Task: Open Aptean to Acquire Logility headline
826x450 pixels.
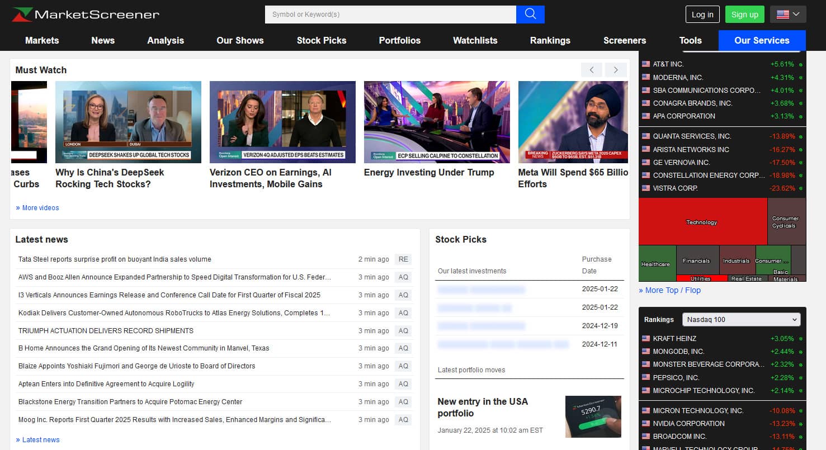Action: (x=106, y=384)
